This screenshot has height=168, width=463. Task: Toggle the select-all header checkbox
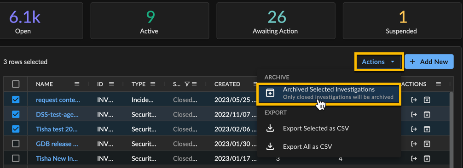click(x=16, y=84)
